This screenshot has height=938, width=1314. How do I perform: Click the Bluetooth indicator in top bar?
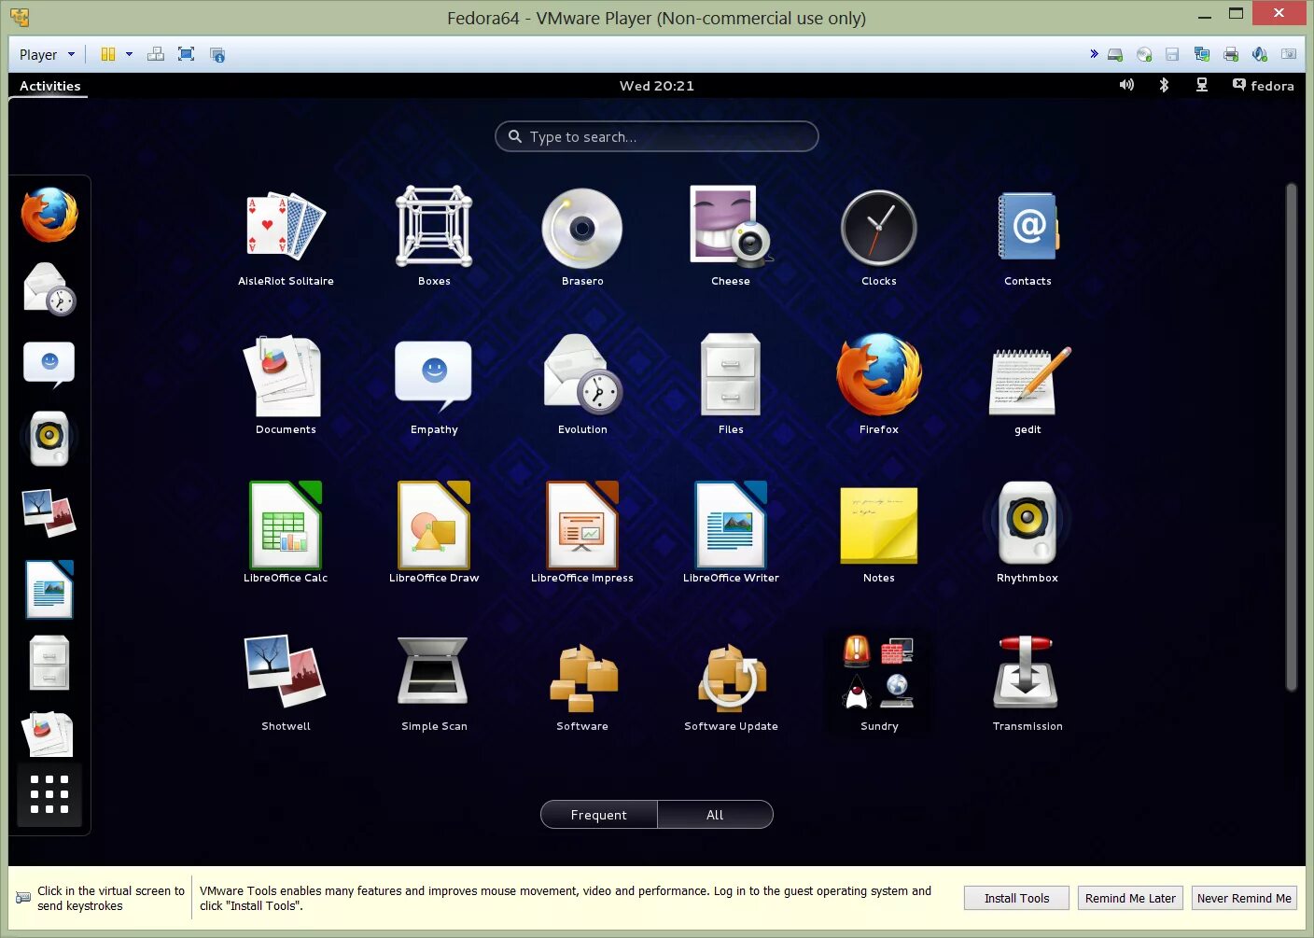tap(1164, 85)
